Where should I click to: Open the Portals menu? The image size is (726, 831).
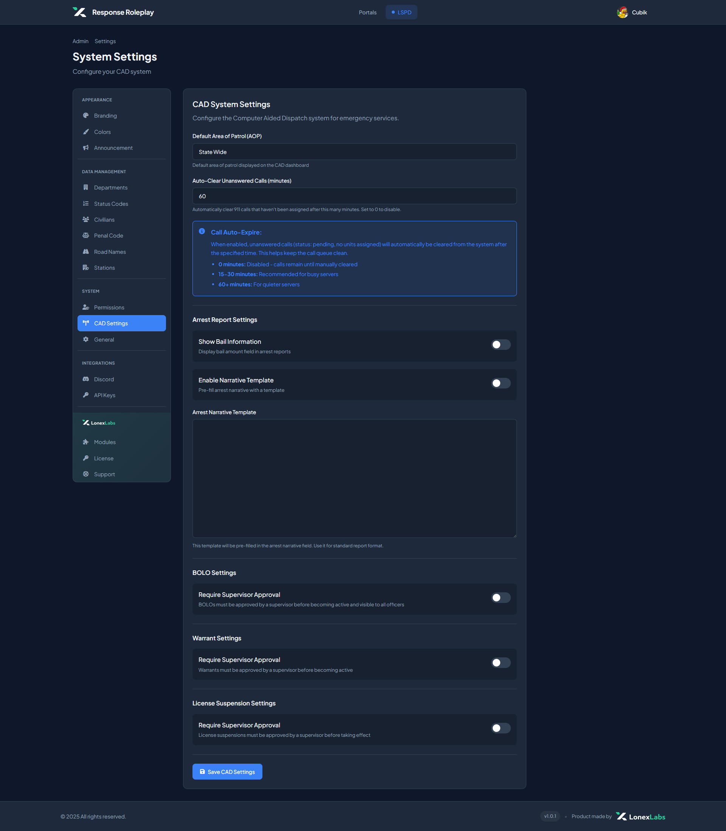pyautogui.click(x=368, y=12)
